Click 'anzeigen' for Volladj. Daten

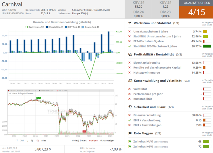click(93, 140)
